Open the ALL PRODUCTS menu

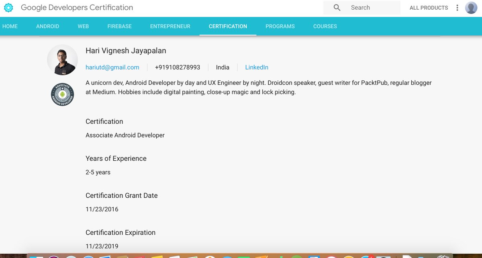point(429,8)
